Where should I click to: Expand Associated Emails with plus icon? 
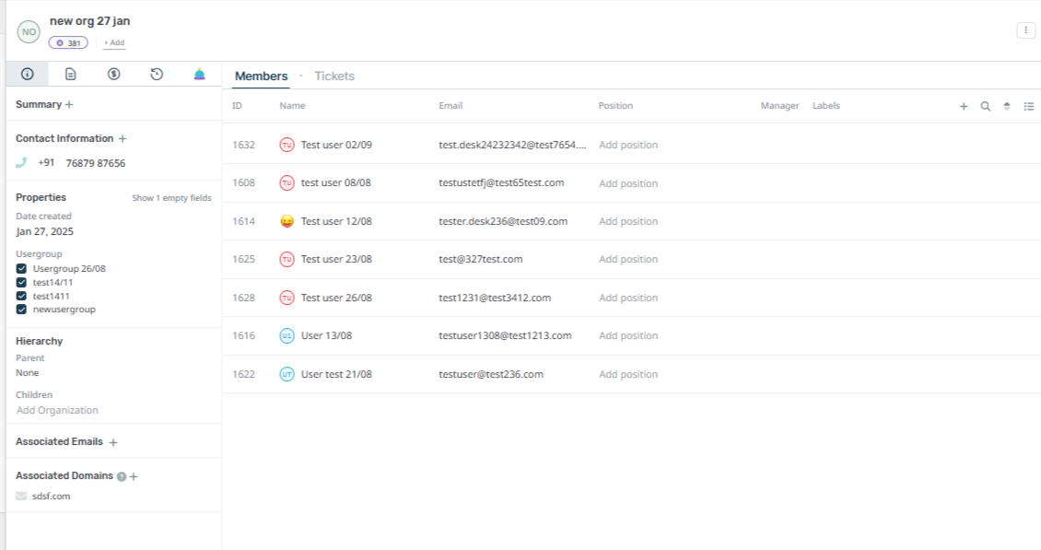pyautogui.click(x=113, y=442)
